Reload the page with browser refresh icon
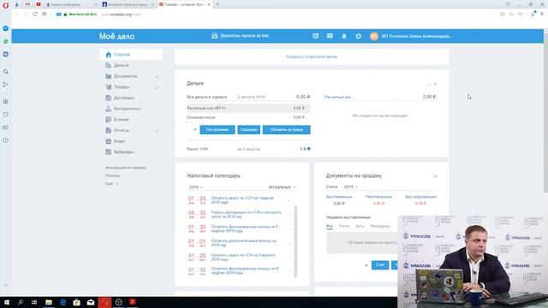This screenshot has width=548, height=308. 35,14
